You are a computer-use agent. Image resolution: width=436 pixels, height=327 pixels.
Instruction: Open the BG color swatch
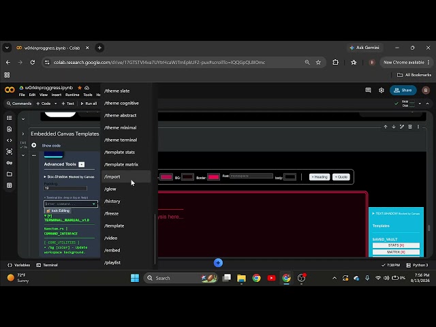pos(187,177)
